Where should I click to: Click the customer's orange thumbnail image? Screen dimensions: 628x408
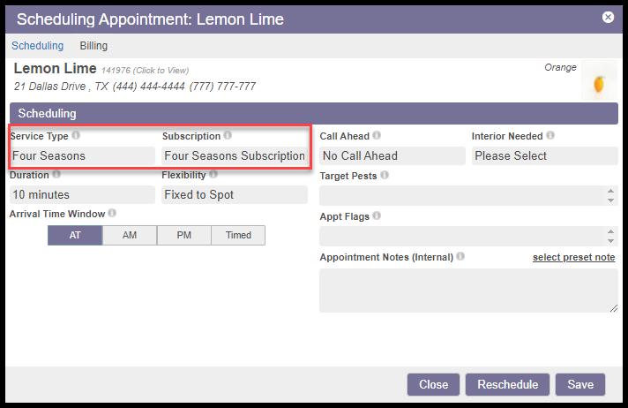[599, 83]
